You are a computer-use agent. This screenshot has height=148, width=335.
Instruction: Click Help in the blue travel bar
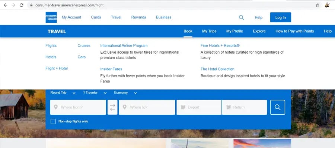(328, 31)
